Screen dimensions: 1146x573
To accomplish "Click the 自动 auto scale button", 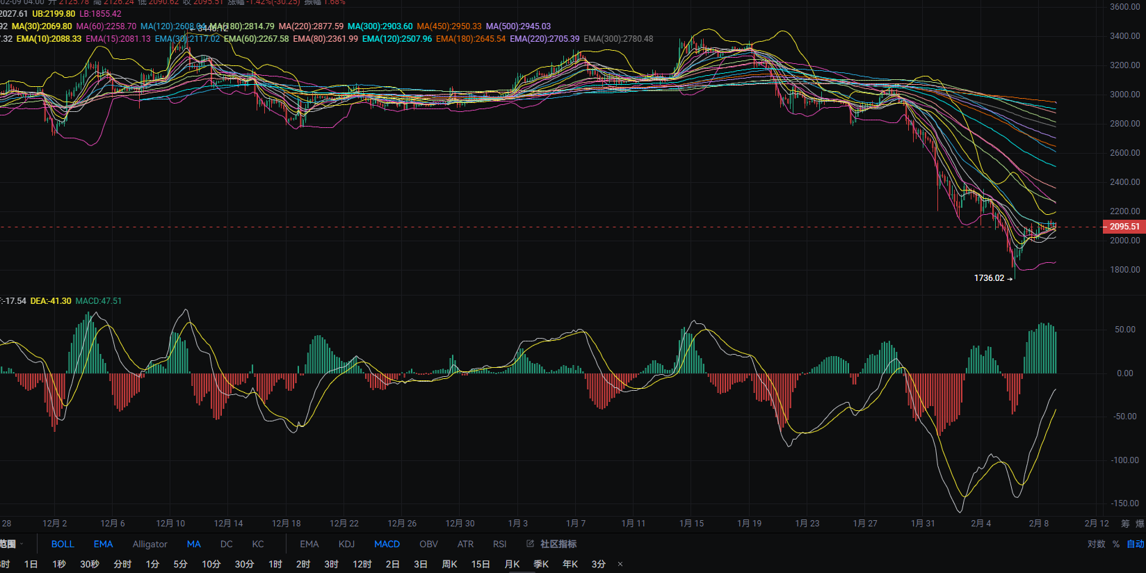I will [1135, 544].
